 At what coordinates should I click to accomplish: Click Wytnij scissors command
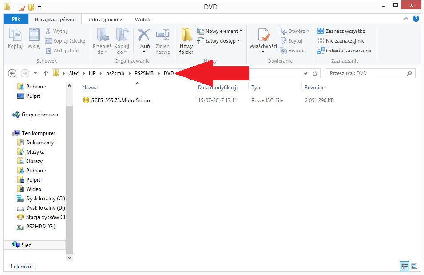pos(57,31)
